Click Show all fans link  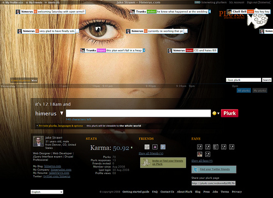click(202, 161)
